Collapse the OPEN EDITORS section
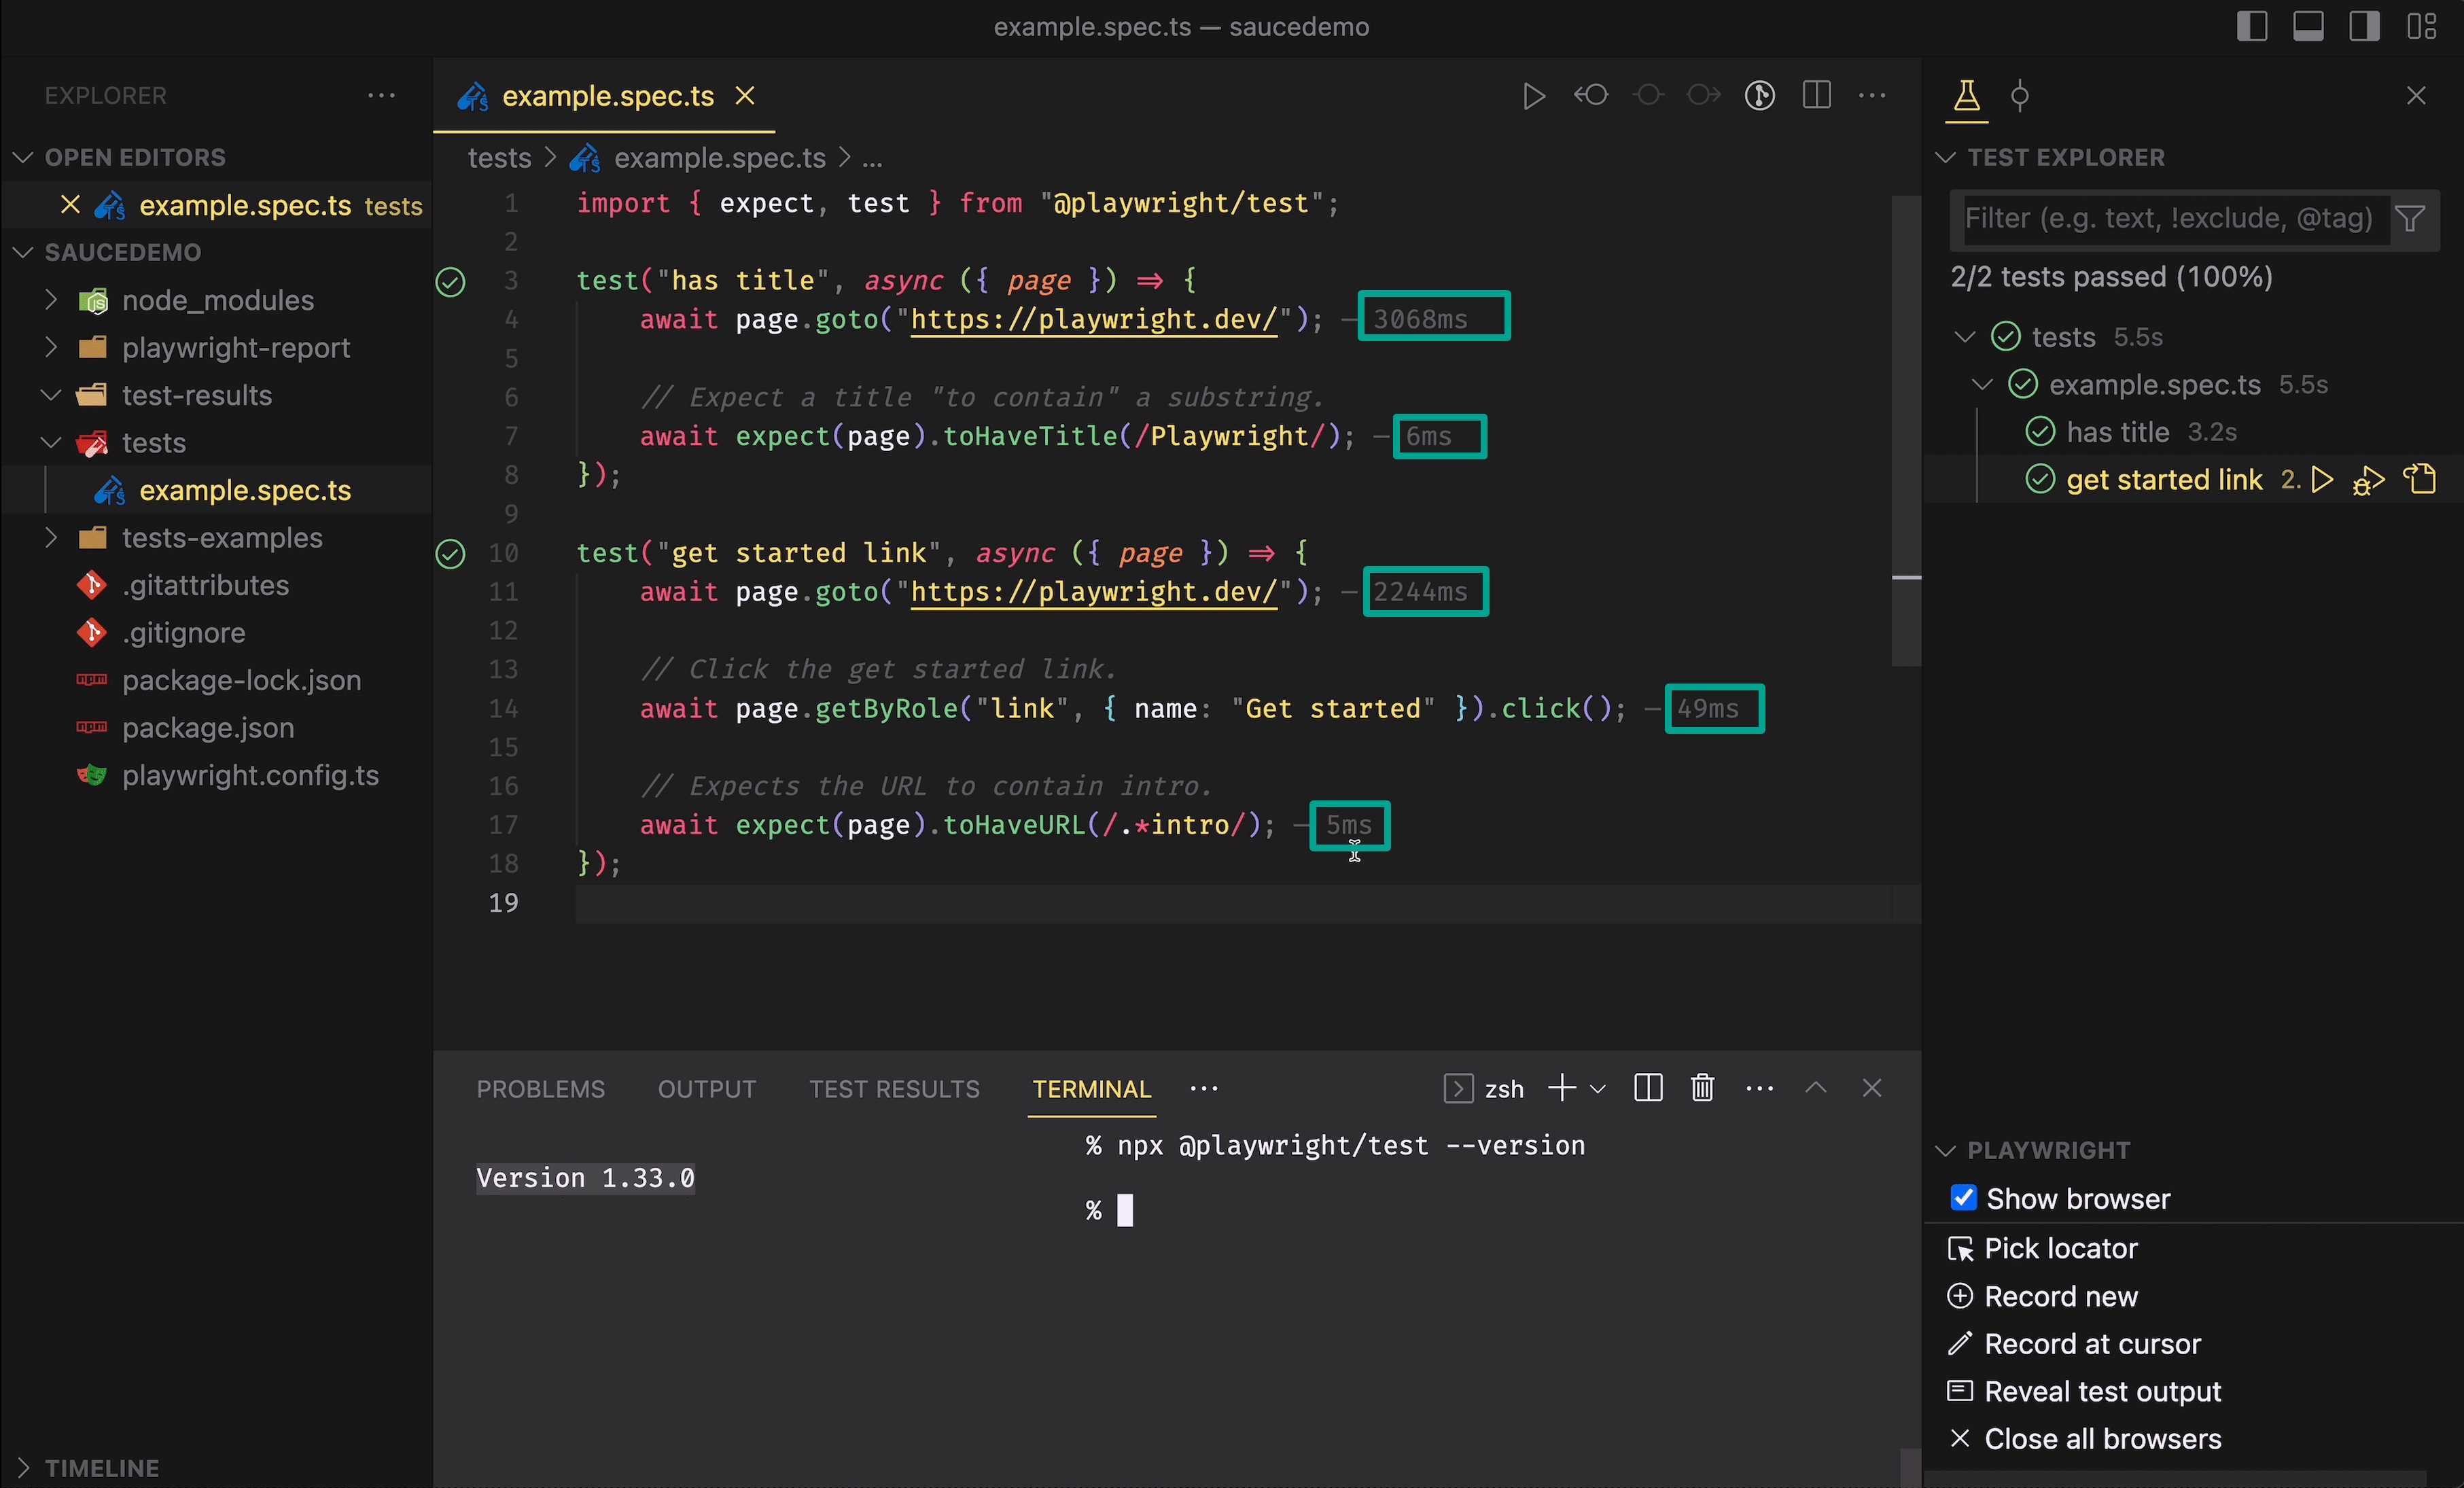2464x1488 pixels. (24, 157)
